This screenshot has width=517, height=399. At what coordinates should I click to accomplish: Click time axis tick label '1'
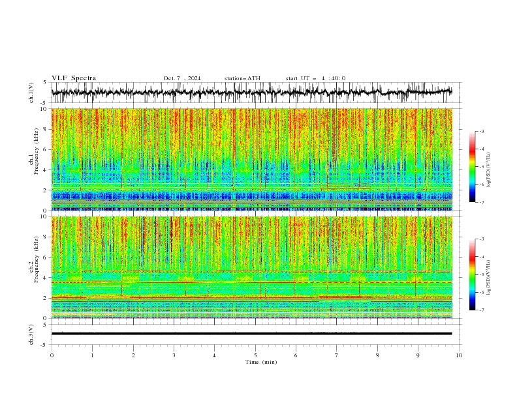92,355
